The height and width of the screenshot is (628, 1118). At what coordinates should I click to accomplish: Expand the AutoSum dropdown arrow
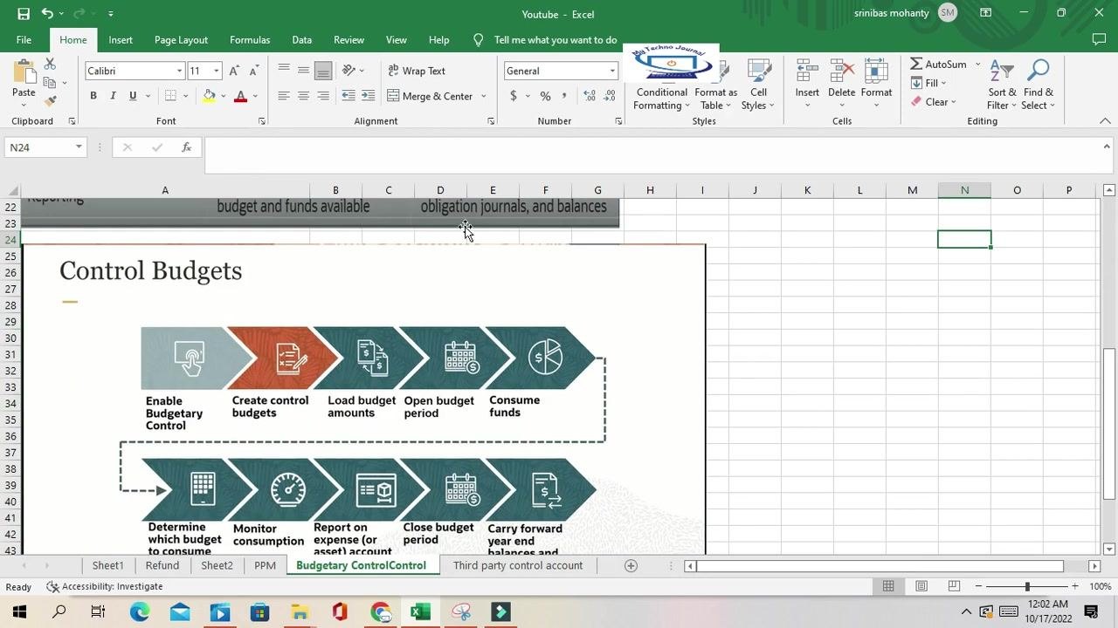[x=977, y=65]
